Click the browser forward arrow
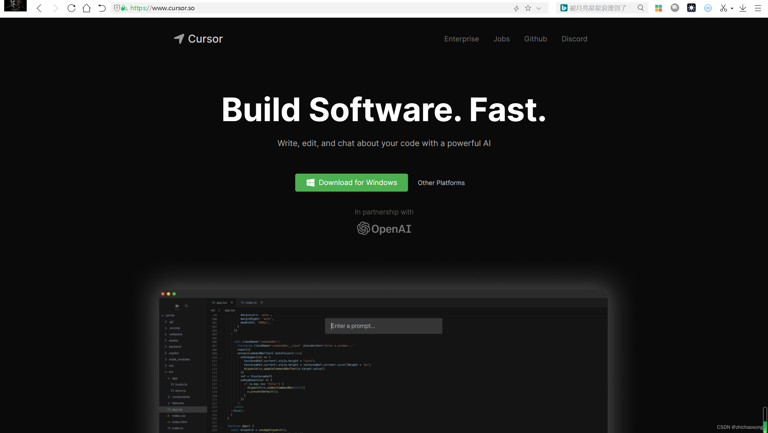The width and height of the screenshot is (768, 433). click(55, 8)
